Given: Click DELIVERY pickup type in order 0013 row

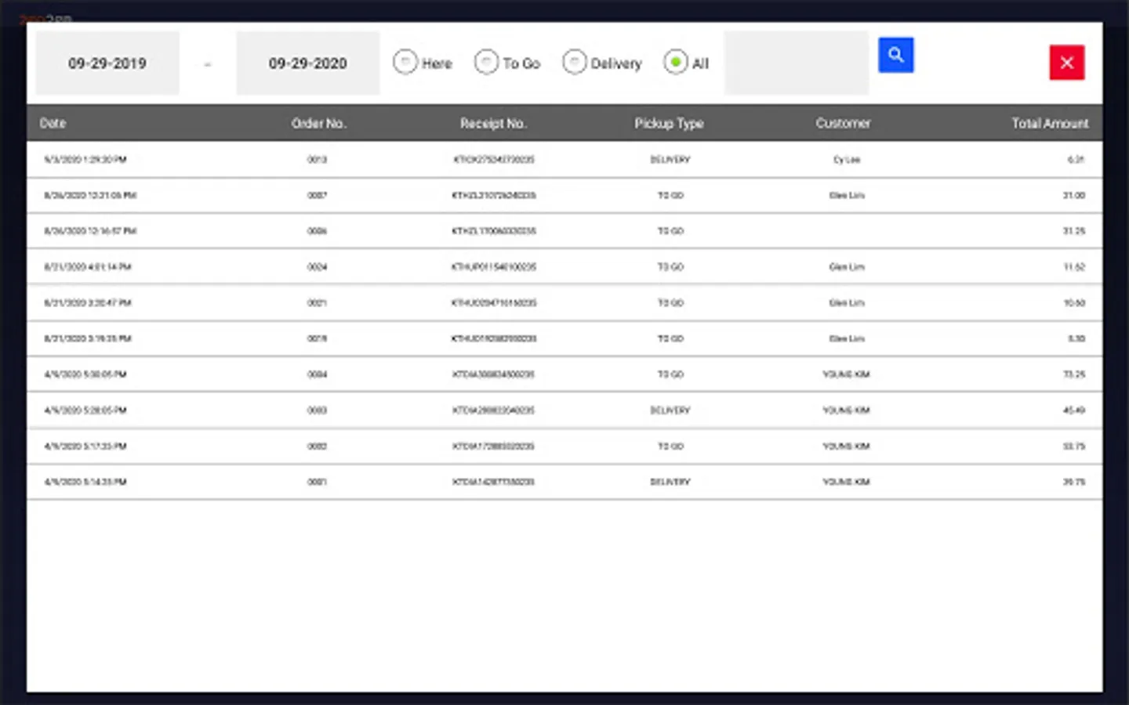Looking at the screenshot, I should tap(670, 160).
